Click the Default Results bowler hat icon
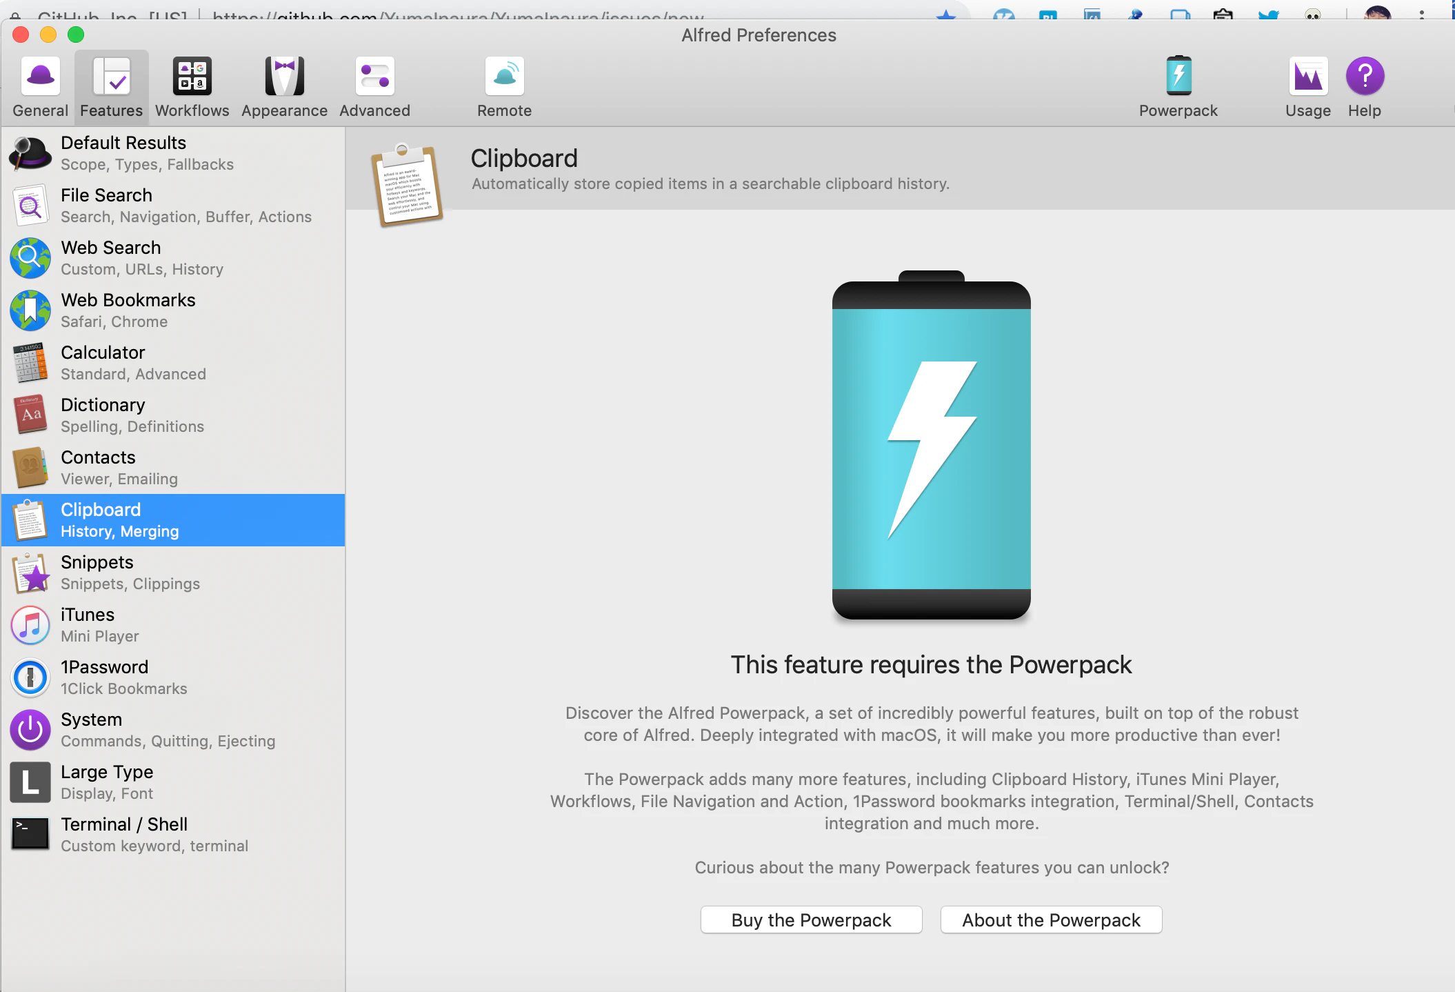 pos(30,153)
